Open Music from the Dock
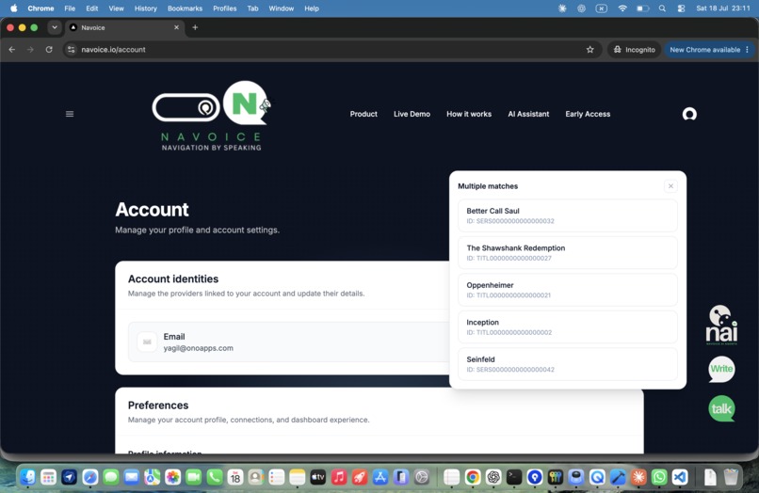This screenshot has height=493, width=759. [x=339, y=478]
